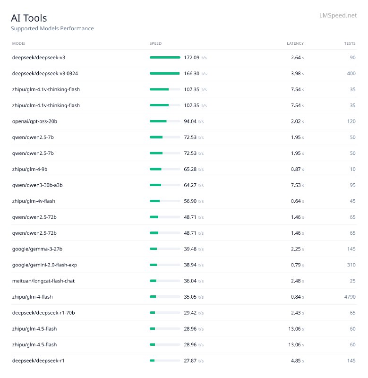This screenshot has width=368, height=378.
Task: Select the meituan/longcat-flash-chat model
Action: (x=43, y=281)
